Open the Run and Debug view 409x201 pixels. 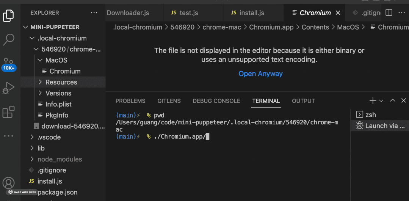tap(8, 88)
